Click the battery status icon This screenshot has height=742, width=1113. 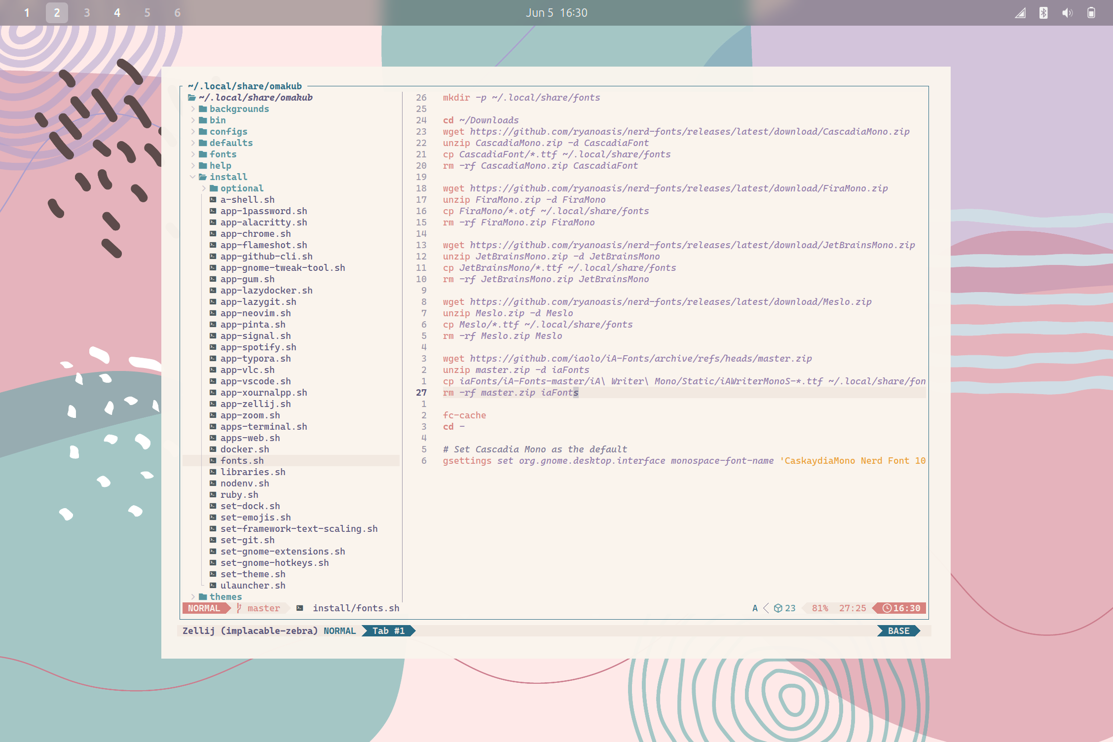pos(1091,13)
